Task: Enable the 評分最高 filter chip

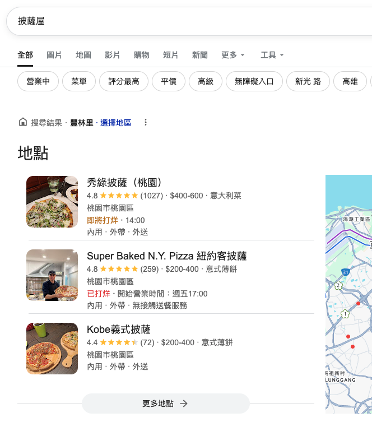Action: 124,81
